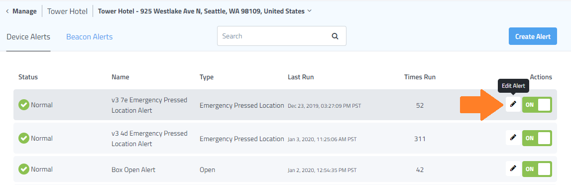Click the Tower Hotel breadcrumb
Screen dimensions: 571x185
click(x=67, y=11)
